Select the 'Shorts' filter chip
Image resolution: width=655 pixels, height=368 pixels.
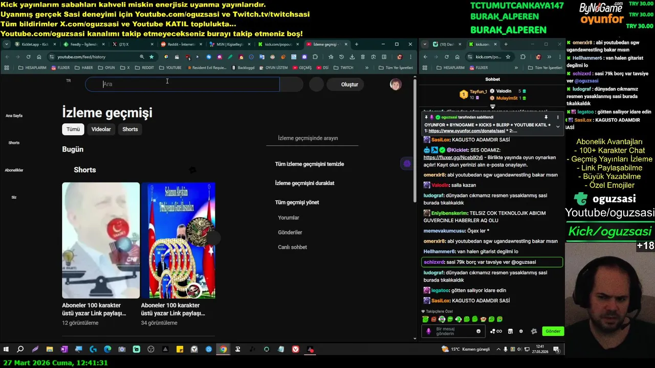click(x=130, y=129)
